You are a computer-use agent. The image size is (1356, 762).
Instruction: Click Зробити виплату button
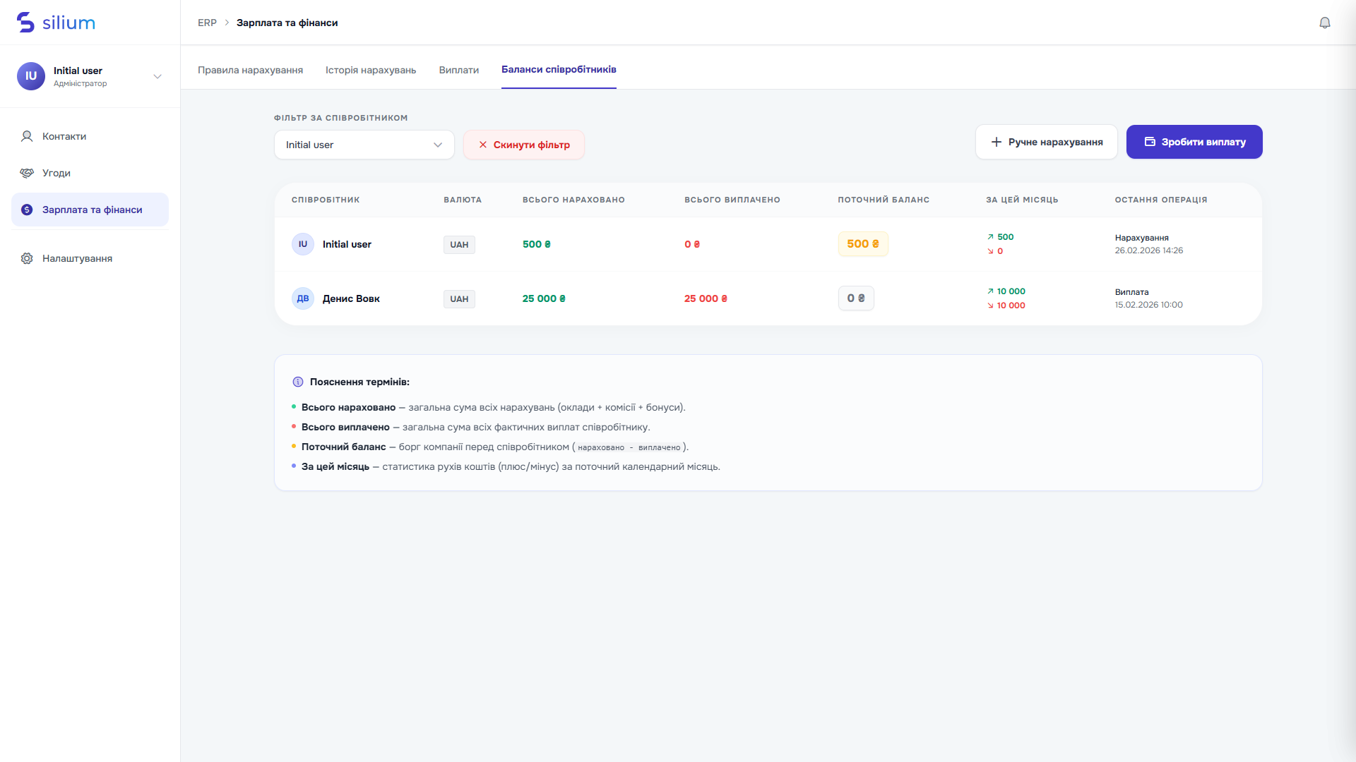(1194, 142)
